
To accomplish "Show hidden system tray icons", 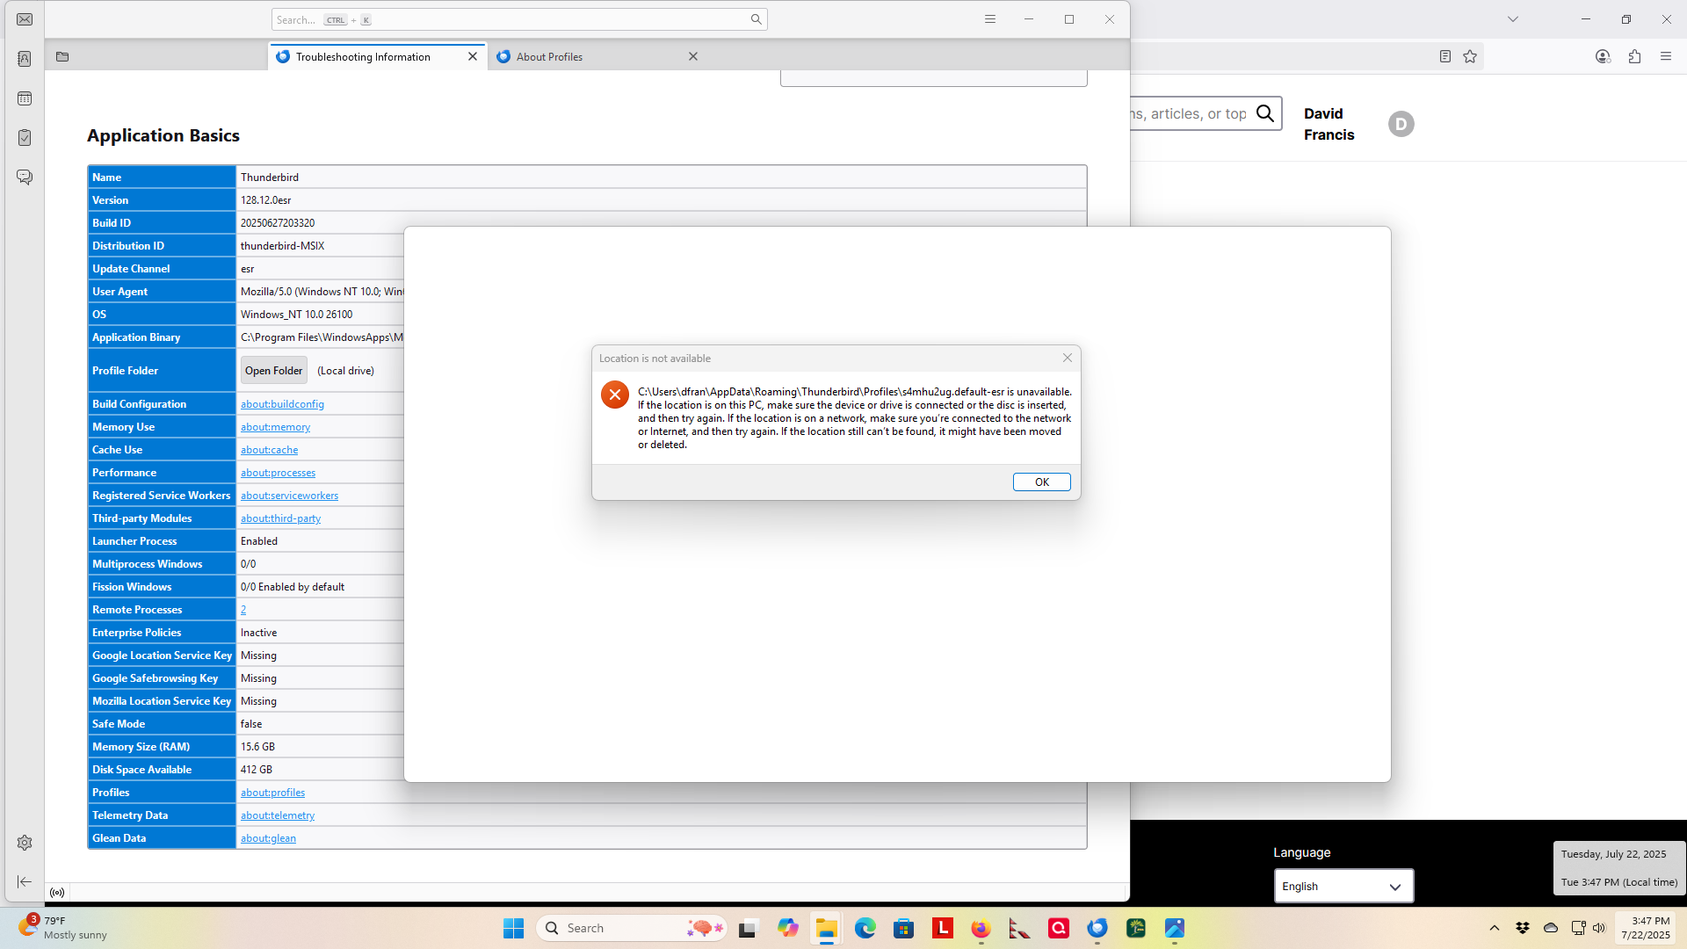I will pos(1495,928).
